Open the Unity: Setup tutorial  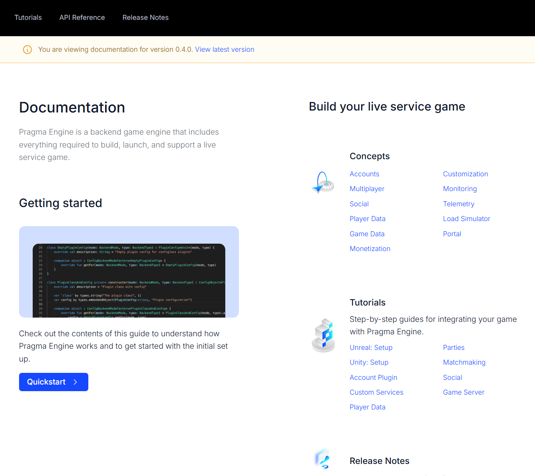pyautogui.click(x=369, y=362)
